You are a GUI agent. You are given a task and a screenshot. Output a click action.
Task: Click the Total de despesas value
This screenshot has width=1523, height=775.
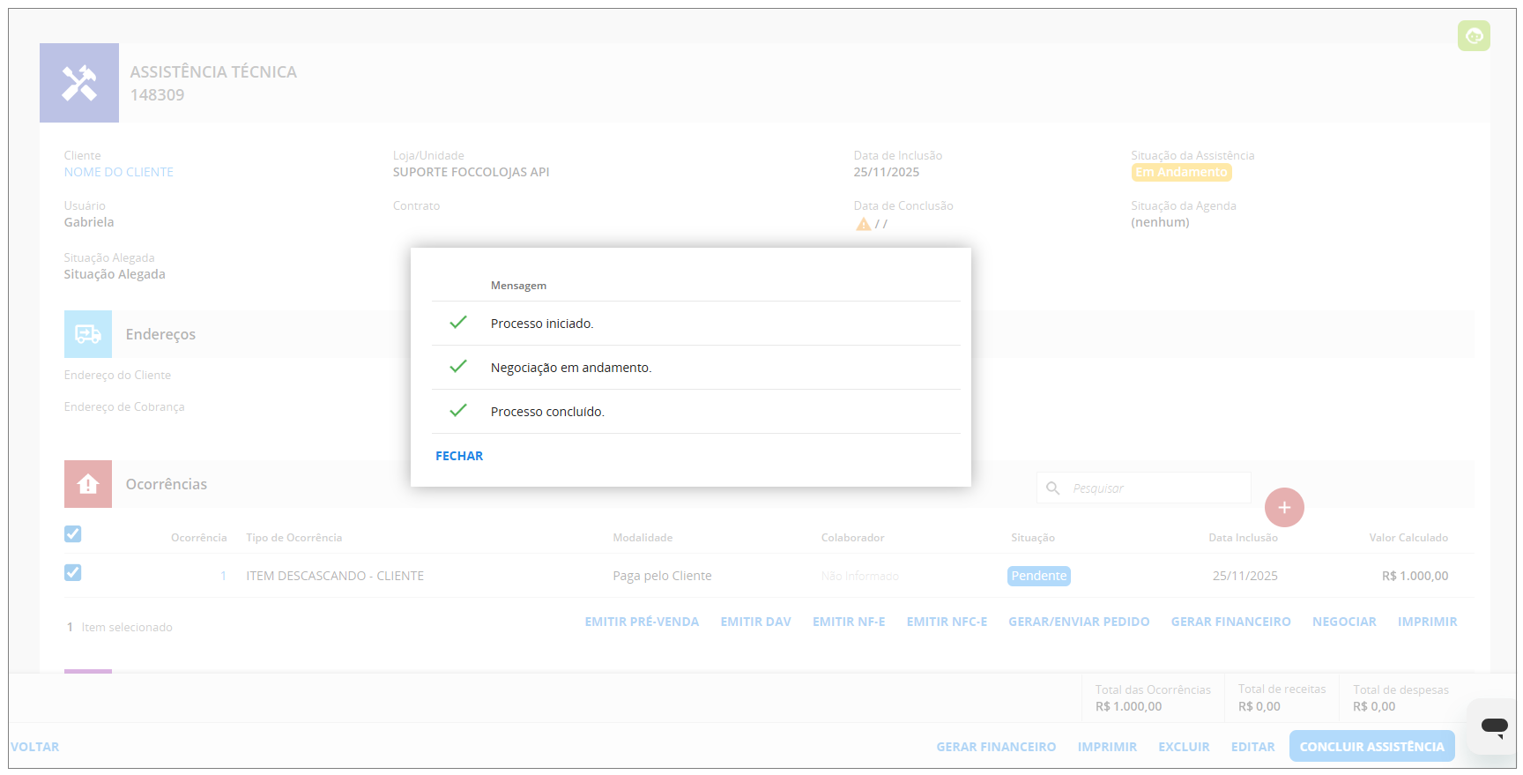(1374, 706)
